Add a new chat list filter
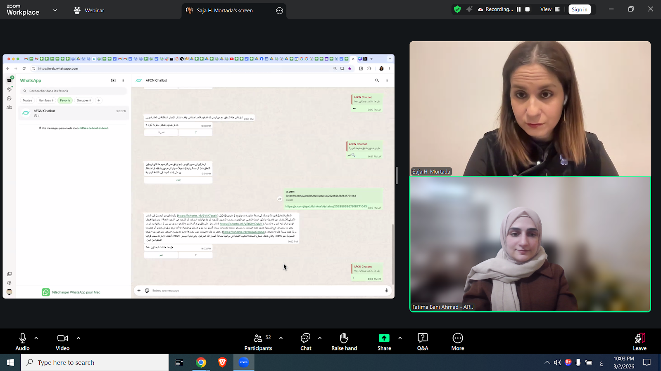661x371 pixels. coord(99,101)
